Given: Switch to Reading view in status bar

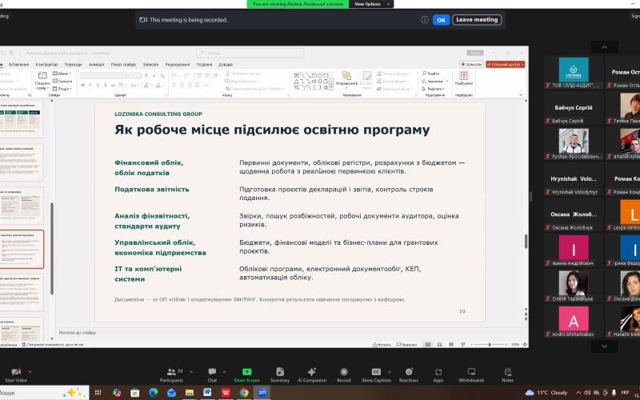Looking at the screenshot, I should click(450, 345).
